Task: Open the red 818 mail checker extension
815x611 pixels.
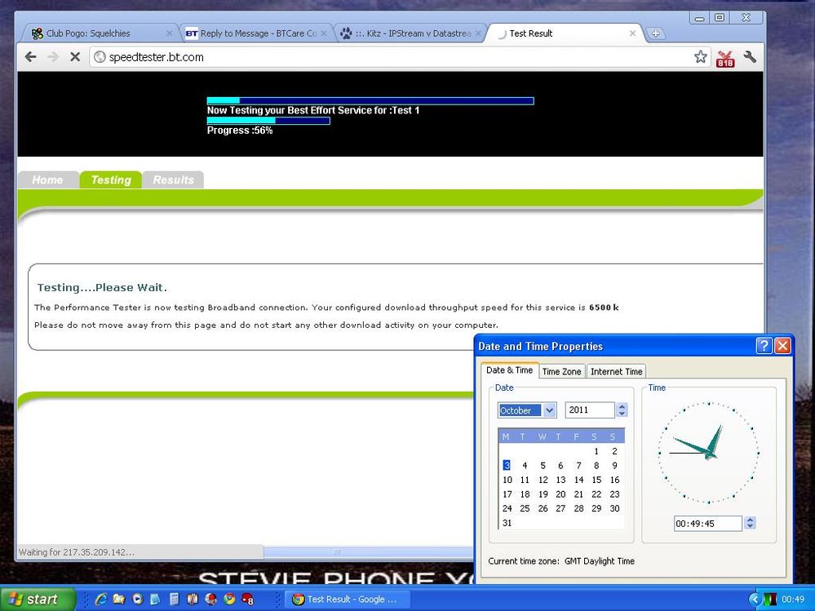Action: [725, 58]
